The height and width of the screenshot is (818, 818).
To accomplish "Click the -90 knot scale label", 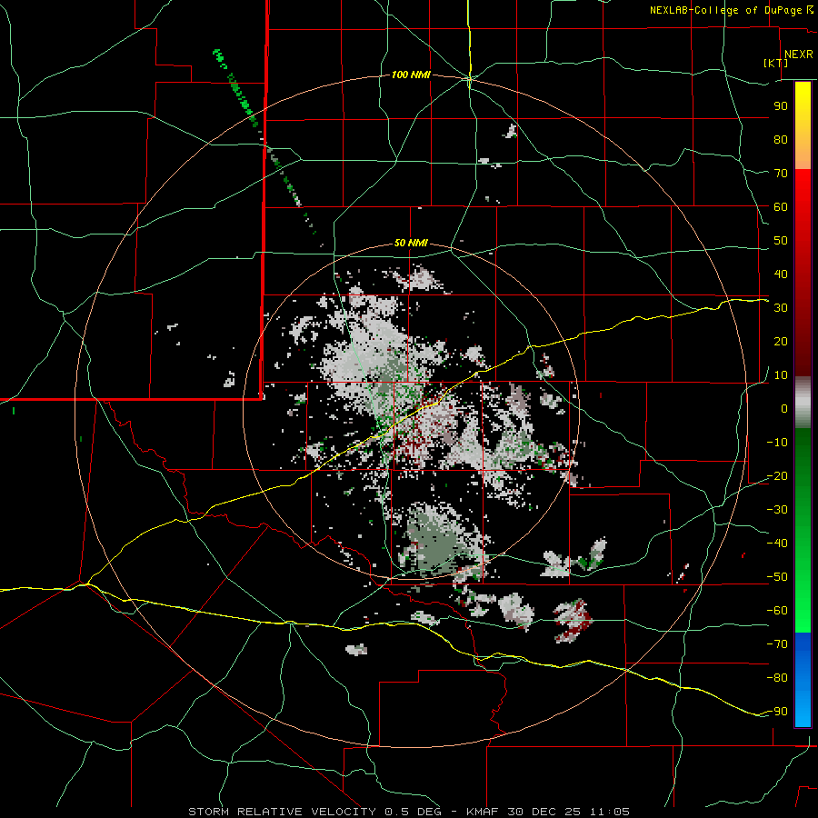I will (777, 711).
